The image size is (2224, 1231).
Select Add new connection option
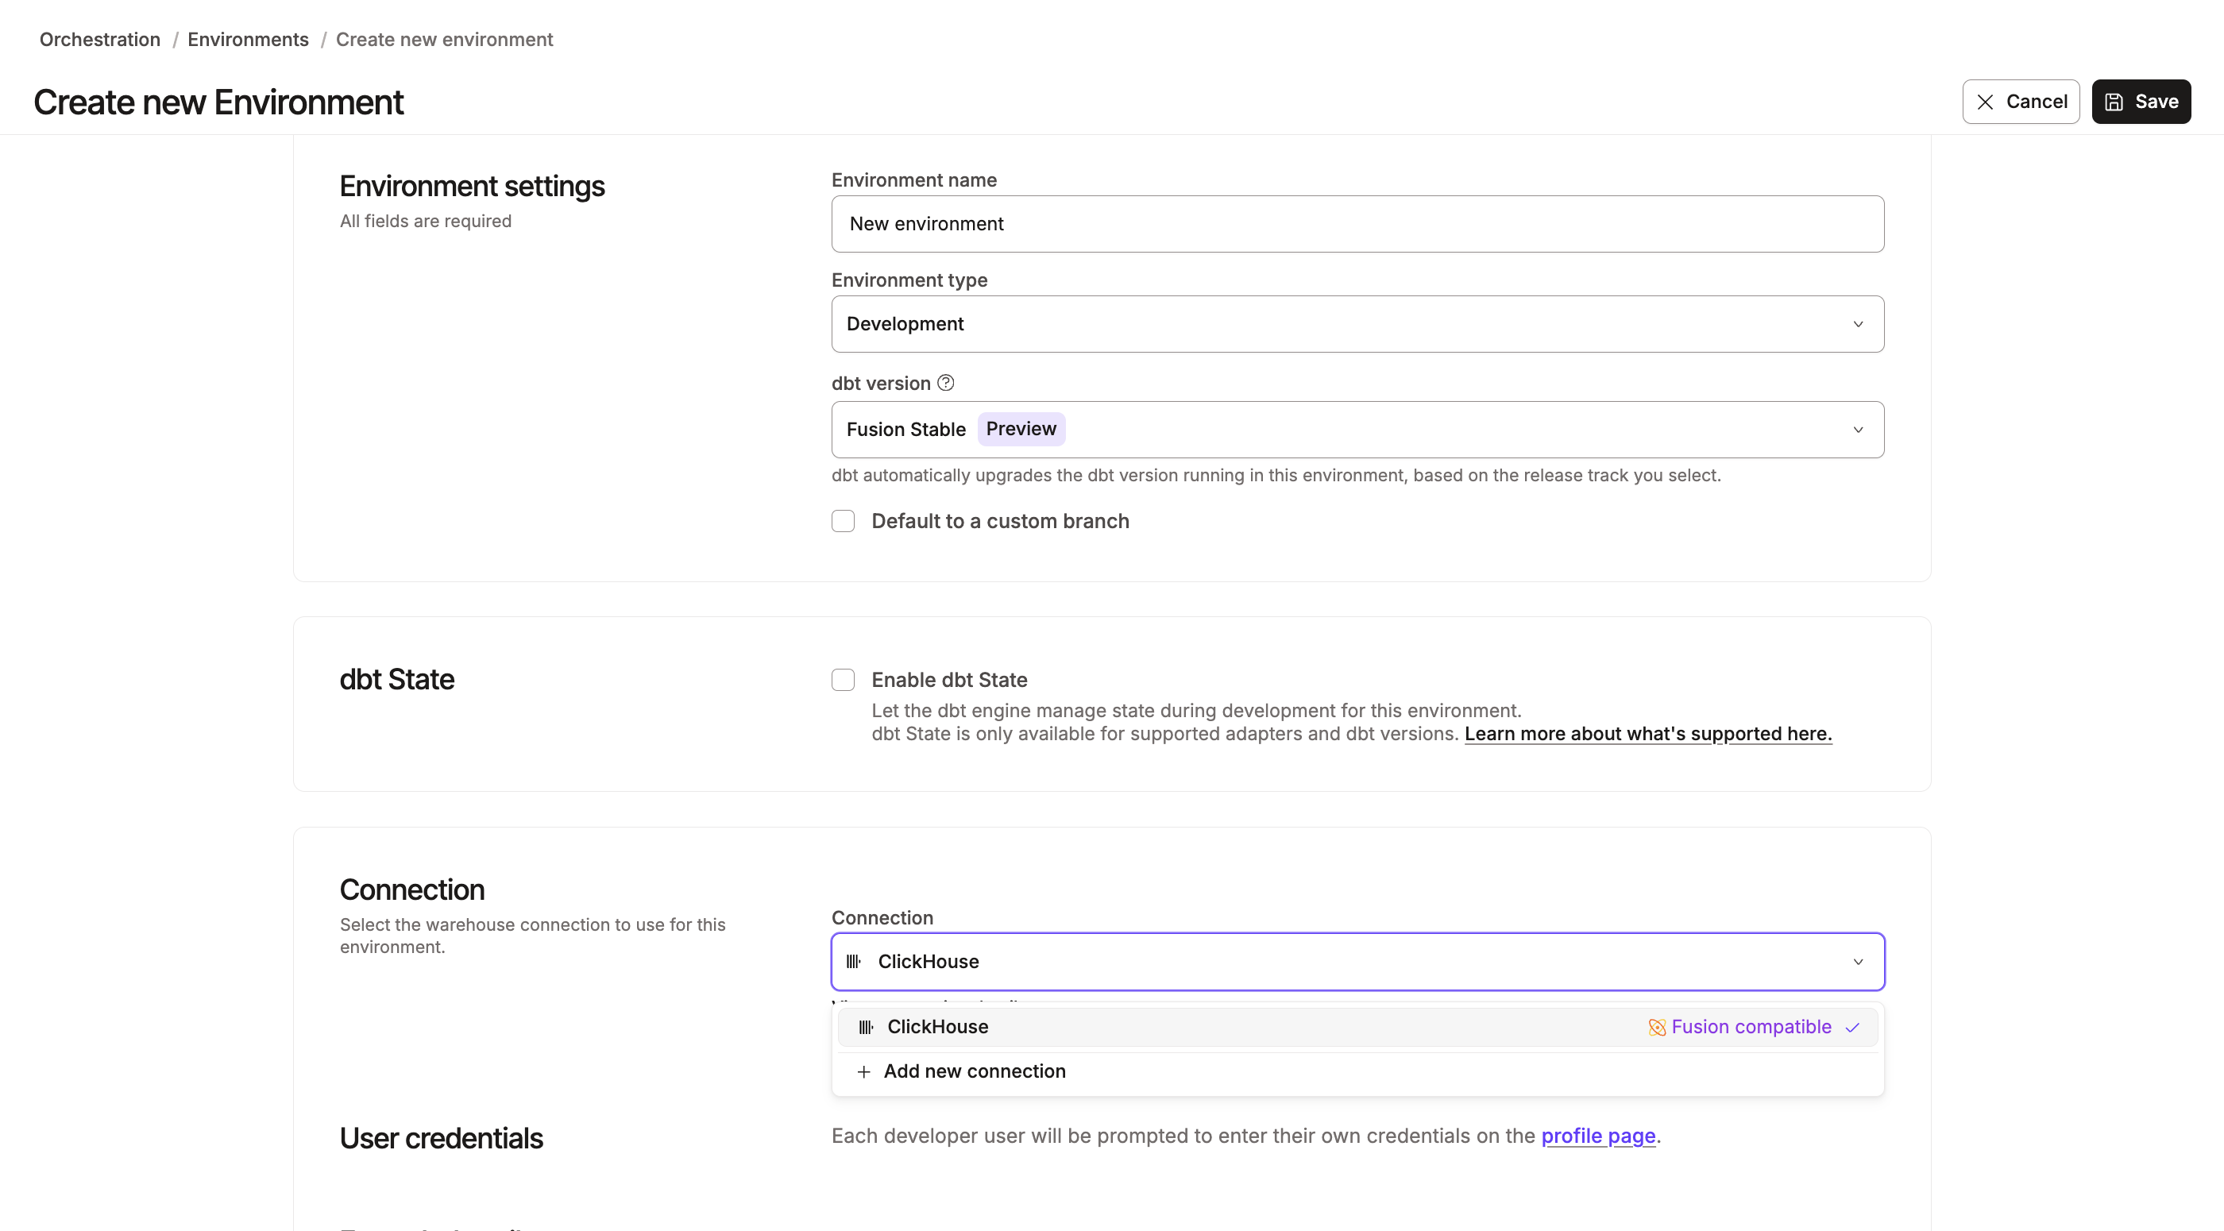click(1357, 1071)
